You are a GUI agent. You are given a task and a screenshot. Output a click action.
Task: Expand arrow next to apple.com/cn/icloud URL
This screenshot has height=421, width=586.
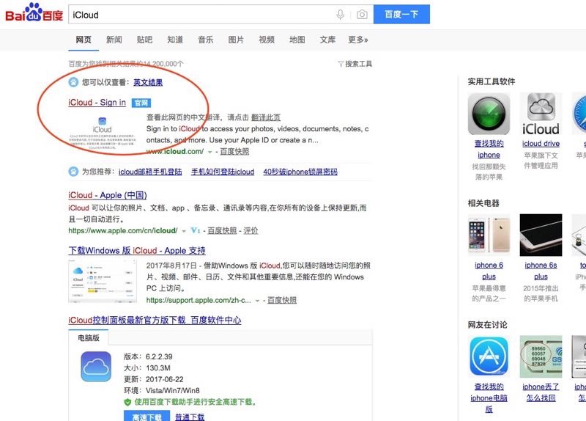click(184, 231)
